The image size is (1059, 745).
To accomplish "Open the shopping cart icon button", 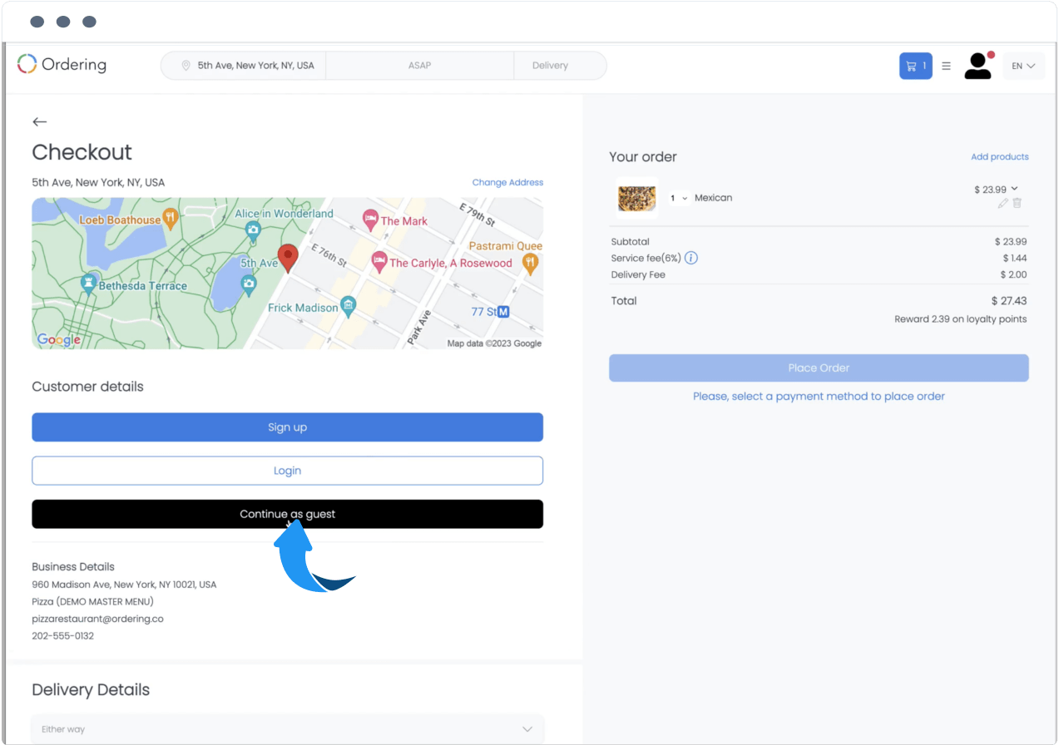I will pyautogui.click(x=915, y=66).
